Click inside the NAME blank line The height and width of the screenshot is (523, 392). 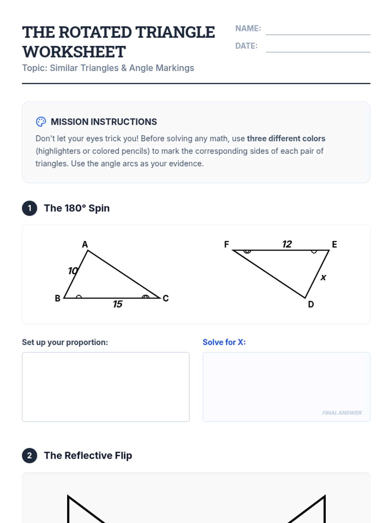(318, 29)
